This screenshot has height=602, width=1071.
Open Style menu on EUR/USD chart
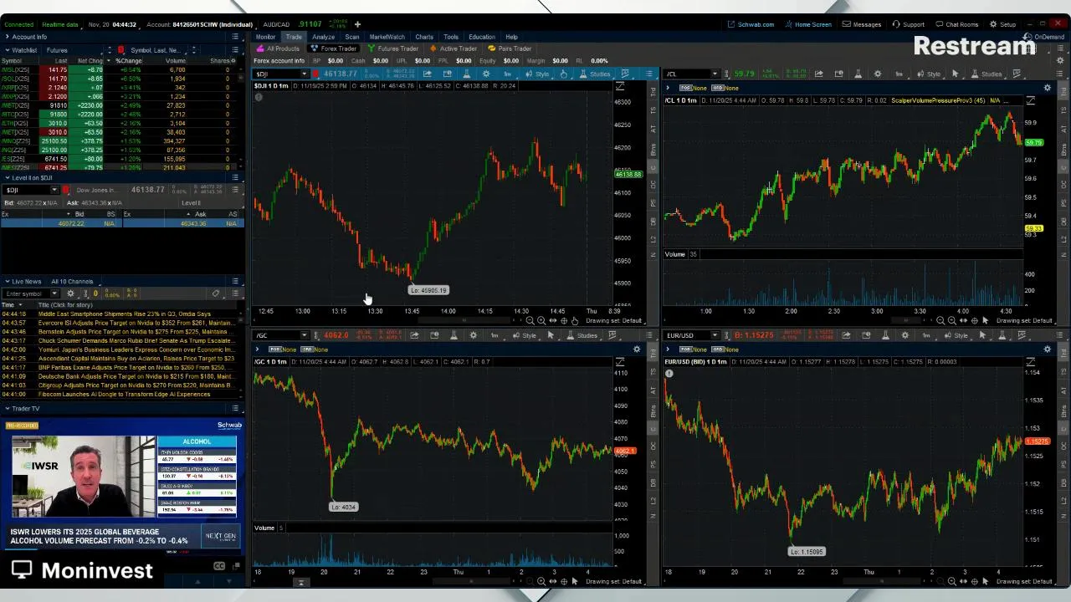[x=956, y=335]
